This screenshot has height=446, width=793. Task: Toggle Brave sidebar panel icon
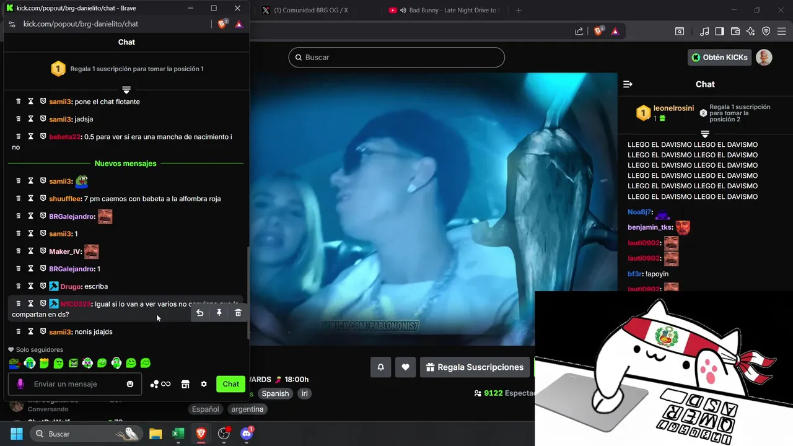point(719,31)
